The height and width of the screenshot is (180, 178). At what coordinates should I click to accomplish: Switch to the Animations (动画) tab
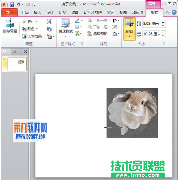coord(75,13)
